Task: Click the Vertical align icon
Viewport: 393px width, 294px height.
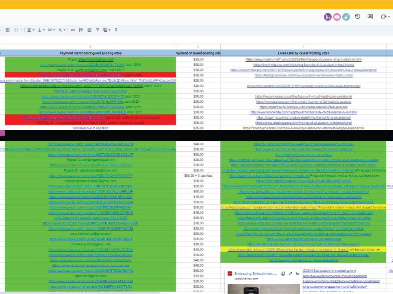Action: [39, 30]
